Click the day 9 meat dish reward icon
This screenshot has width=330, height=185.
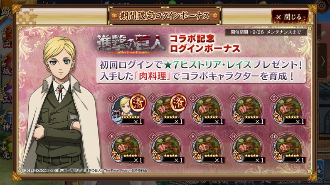pos(247,149)
